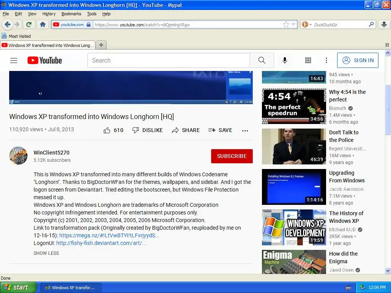Select the Windows XP transfor taskbar button
This screenshot has height=293, width=391.
click(71, 288)
